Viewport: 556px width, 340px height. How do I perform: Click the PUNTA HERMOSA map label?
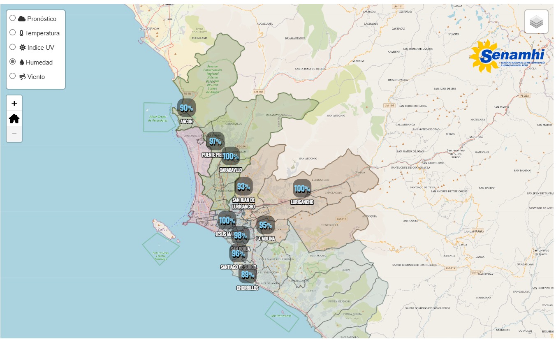(x=339, y=301)
